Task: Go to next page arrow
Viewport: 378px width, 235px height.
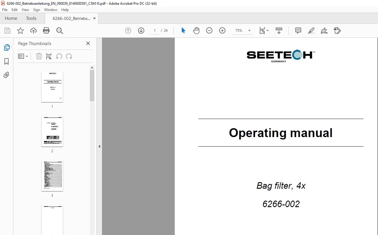Action: pos(141,31)
